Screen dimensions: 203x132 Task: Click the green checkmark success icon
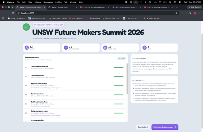click(x=26, y=27)
